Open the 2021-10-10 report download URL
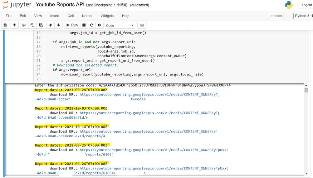The image size is (313, 178). 148,132
